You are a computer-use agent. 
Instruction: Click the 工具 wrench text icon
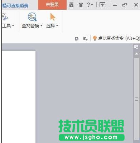(5, 17)
